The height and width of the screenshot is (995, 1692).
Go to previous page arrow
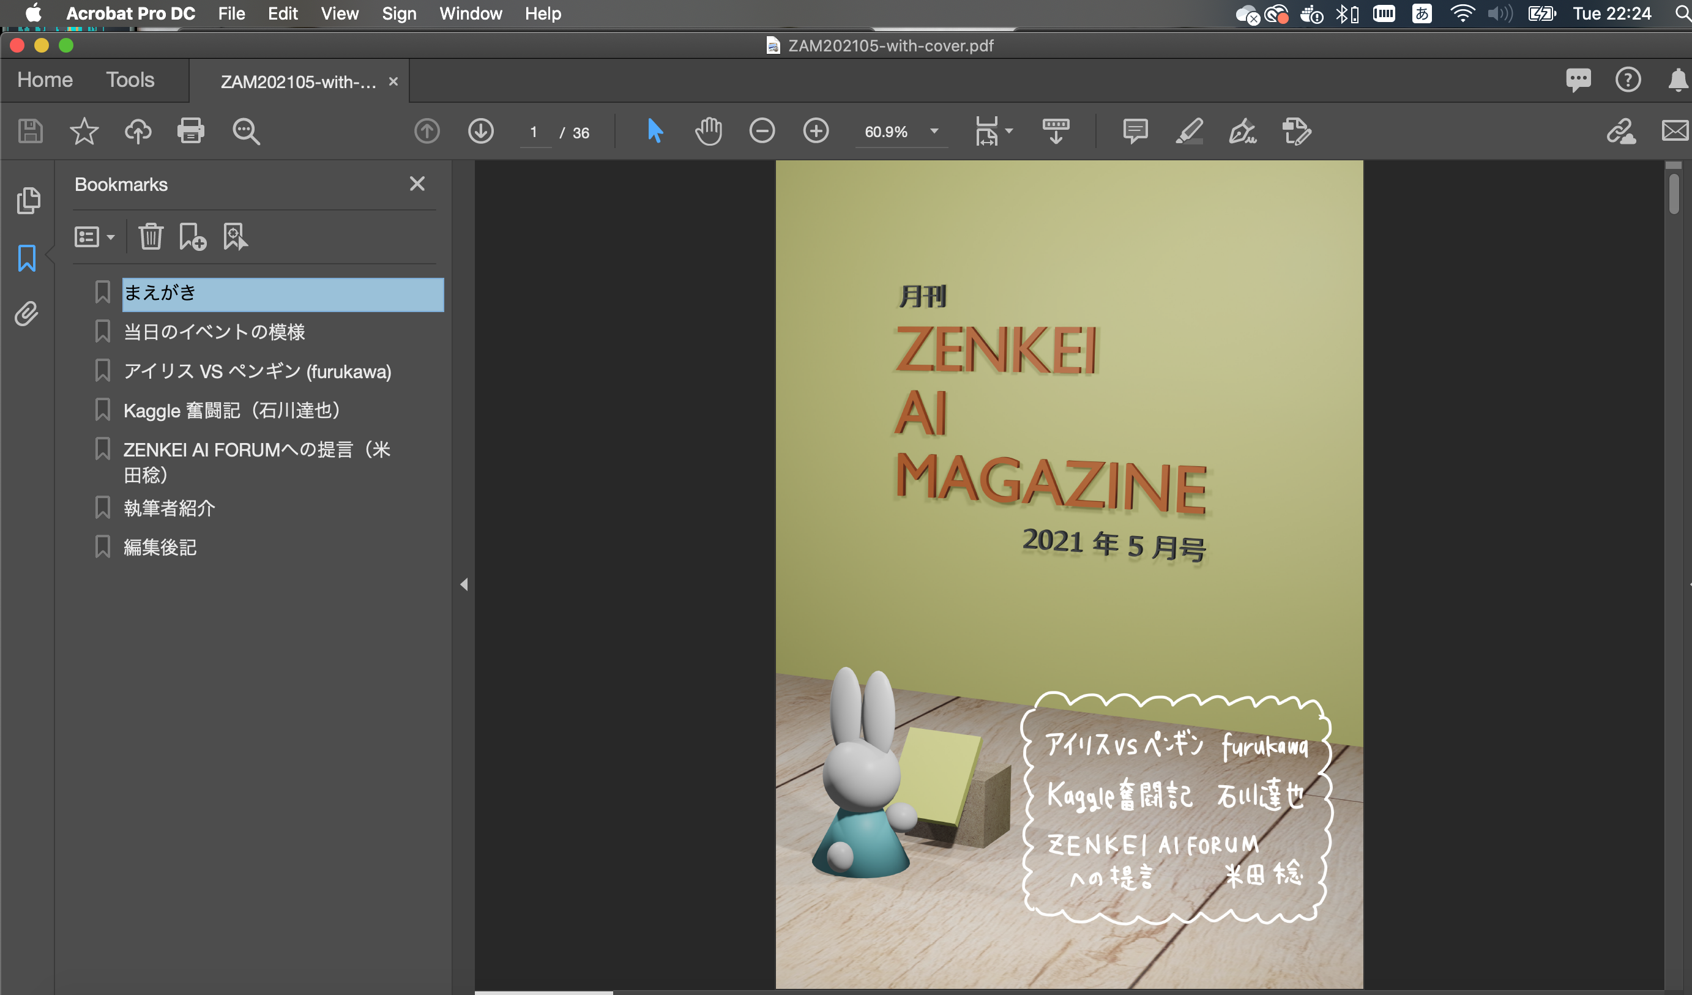pyautogui.click(x=427, y=131)
